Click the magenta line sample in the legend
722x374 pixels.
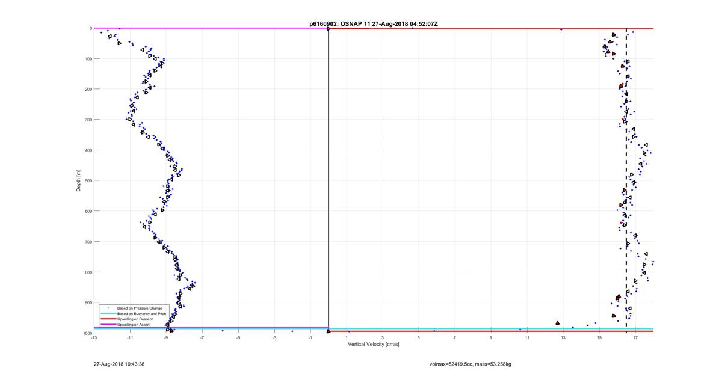pos(108,325)
